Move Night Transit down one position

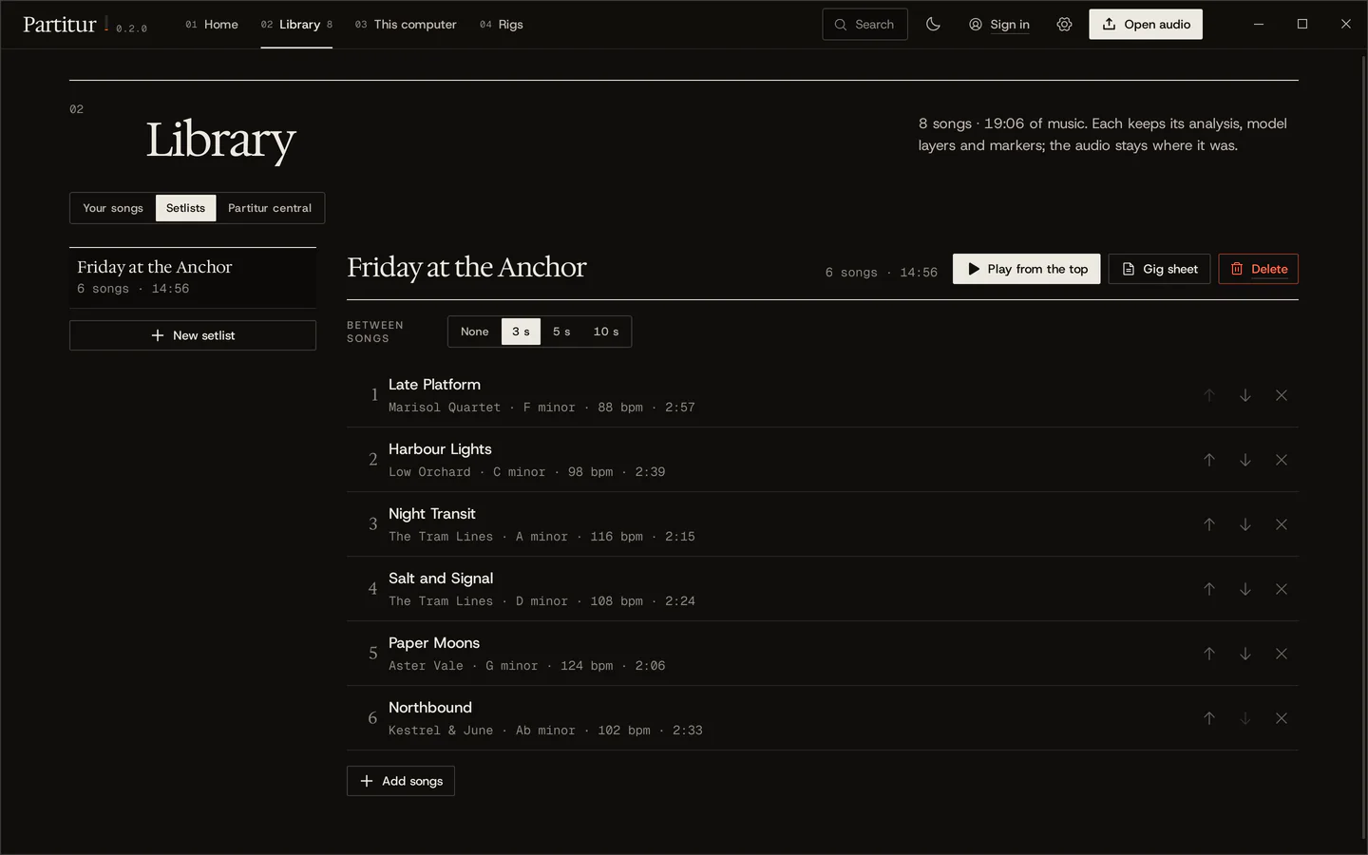click(x=1245, y=524)
